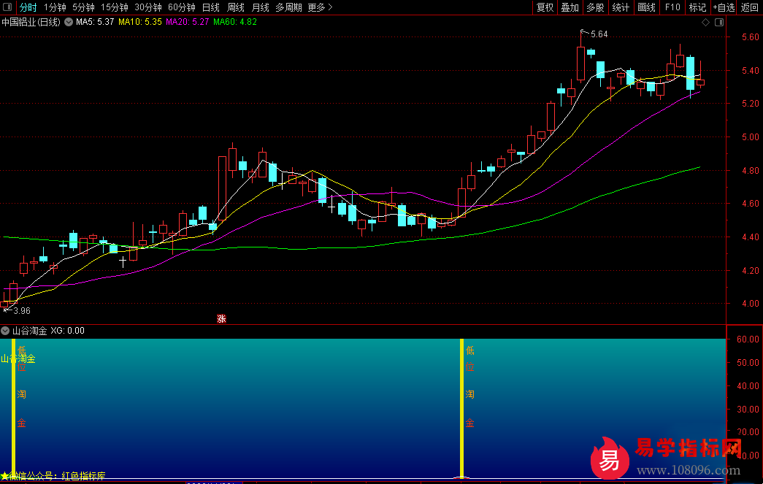Switch to 日线 daily chart
763x484 pixels.
[211, 7]
